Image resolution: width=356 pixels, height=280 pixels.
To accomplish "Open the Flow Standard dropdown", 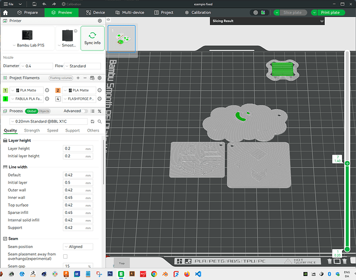I will 82,66.
